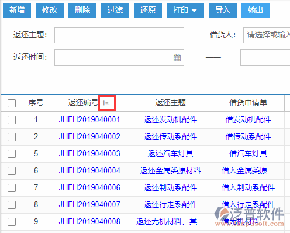
Task: Click sequence number 1 cell
Action: coord(36,120)
